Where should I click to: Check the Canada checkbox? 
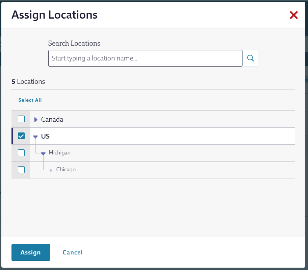click(21, 119)
